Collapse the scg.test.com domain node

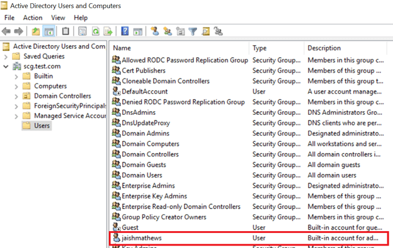pyautogui.click(x=6, y=67)
